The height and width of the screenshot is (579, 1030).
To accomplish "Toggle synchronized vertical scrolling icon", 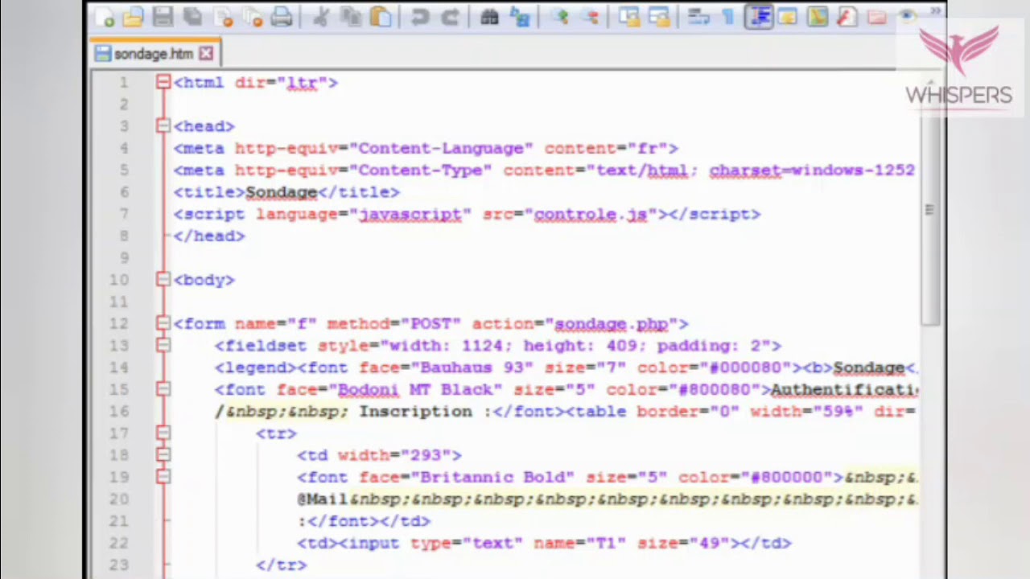I will tap(628, 17).
